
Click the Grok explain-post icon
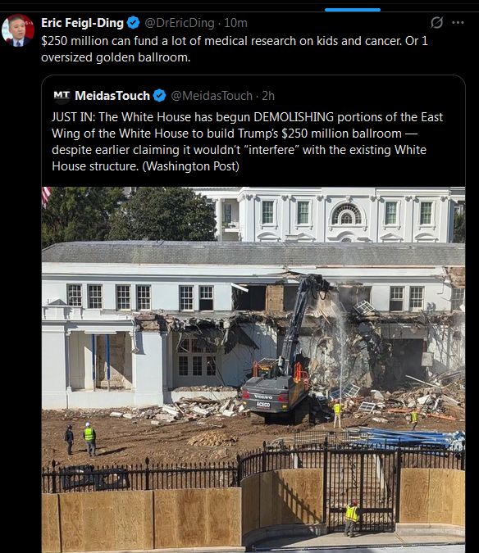pyautogui.click(x=436, y=23)
